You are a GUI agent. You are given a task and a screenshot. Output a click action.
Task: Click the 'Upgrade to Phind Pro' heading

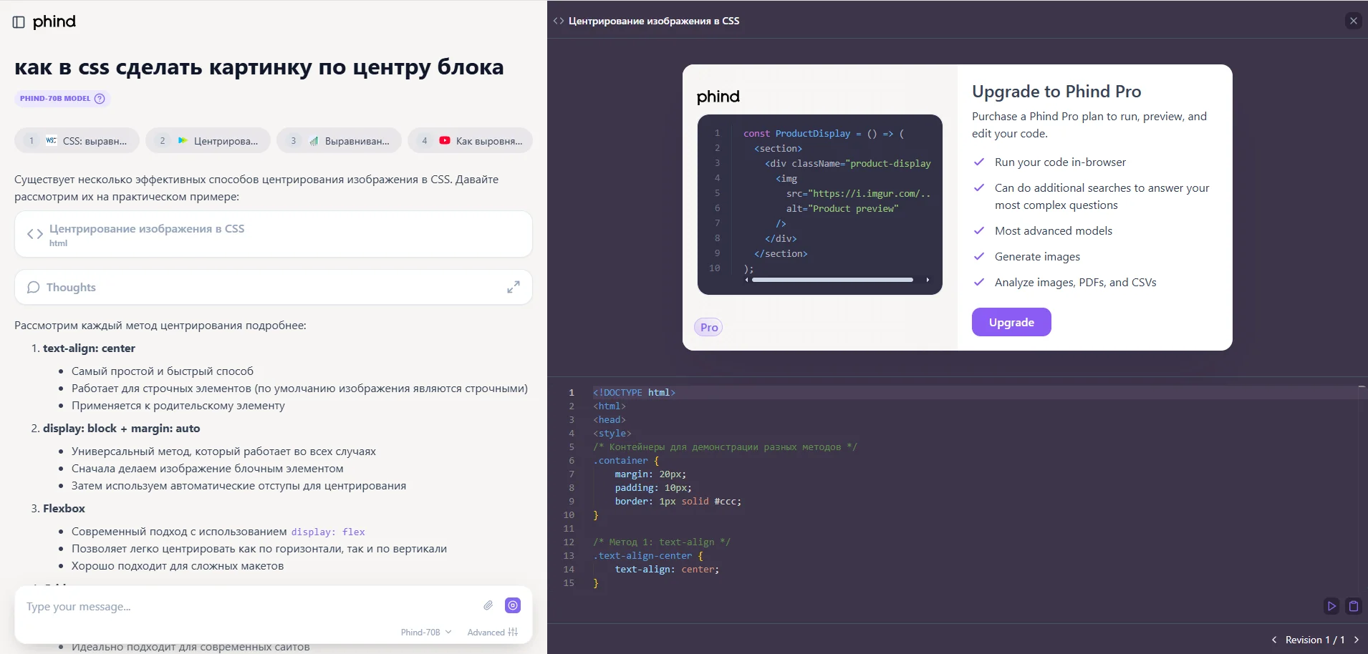1056,92
